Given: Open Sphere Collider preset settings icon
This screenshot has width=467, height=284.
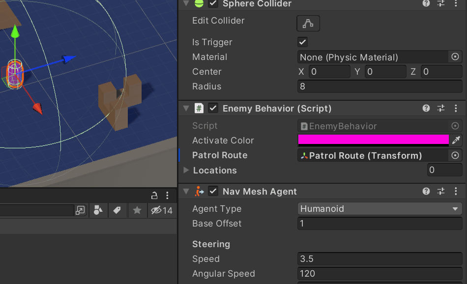Looking at the screenshot, I should (x=441, y=3).
